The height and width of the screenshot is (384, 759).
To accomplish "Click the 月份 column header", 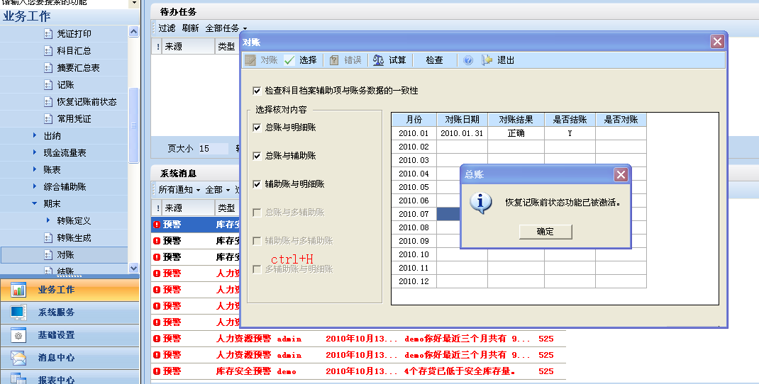I will pyautogui.click(x=414, y=120).
